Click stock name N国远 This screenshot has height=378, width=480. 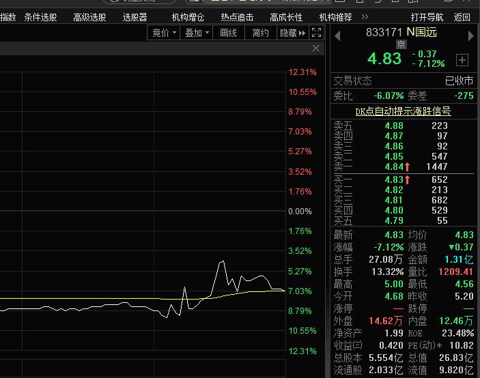422,32
